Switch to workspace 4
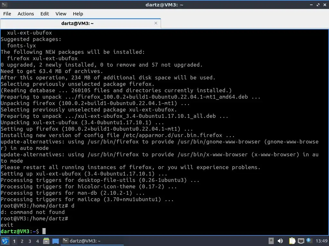329x246 pixels. click(38, 241)
